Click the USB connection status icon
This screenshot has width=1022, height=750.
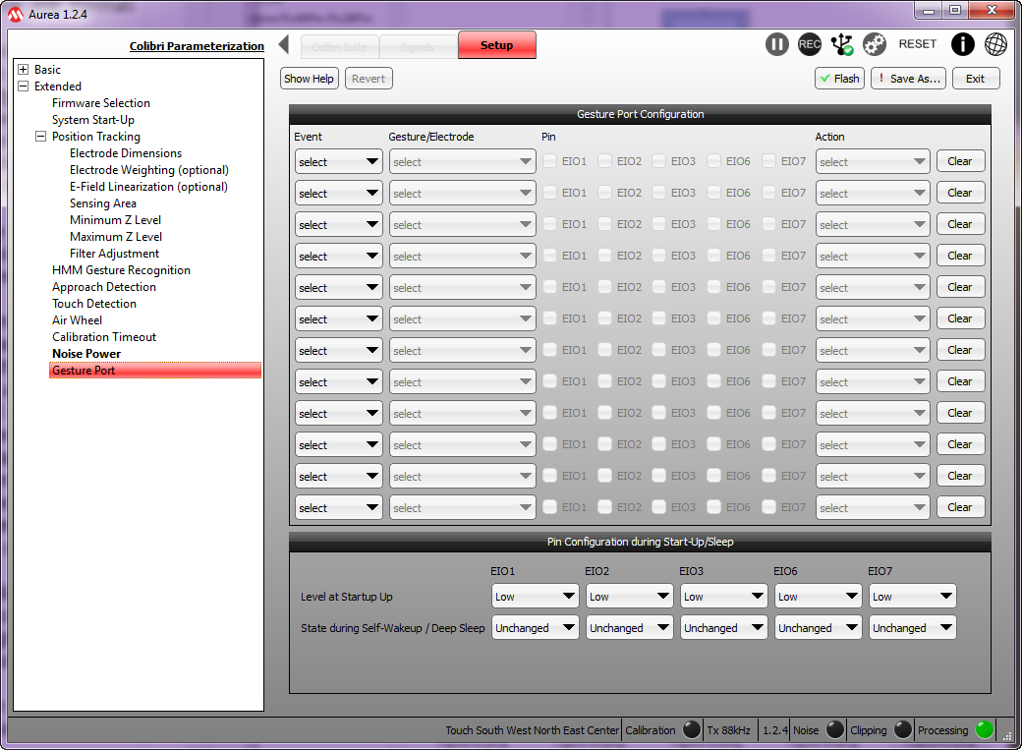click(842, 44)
